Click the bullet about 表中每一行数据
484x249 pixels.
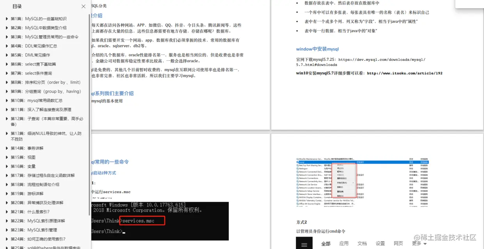click(340, 31)
